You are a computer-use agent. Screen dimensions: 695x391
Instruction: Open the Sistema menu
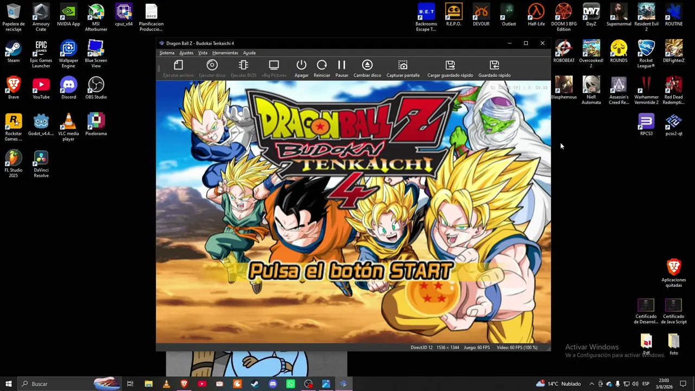click(167, 53)
